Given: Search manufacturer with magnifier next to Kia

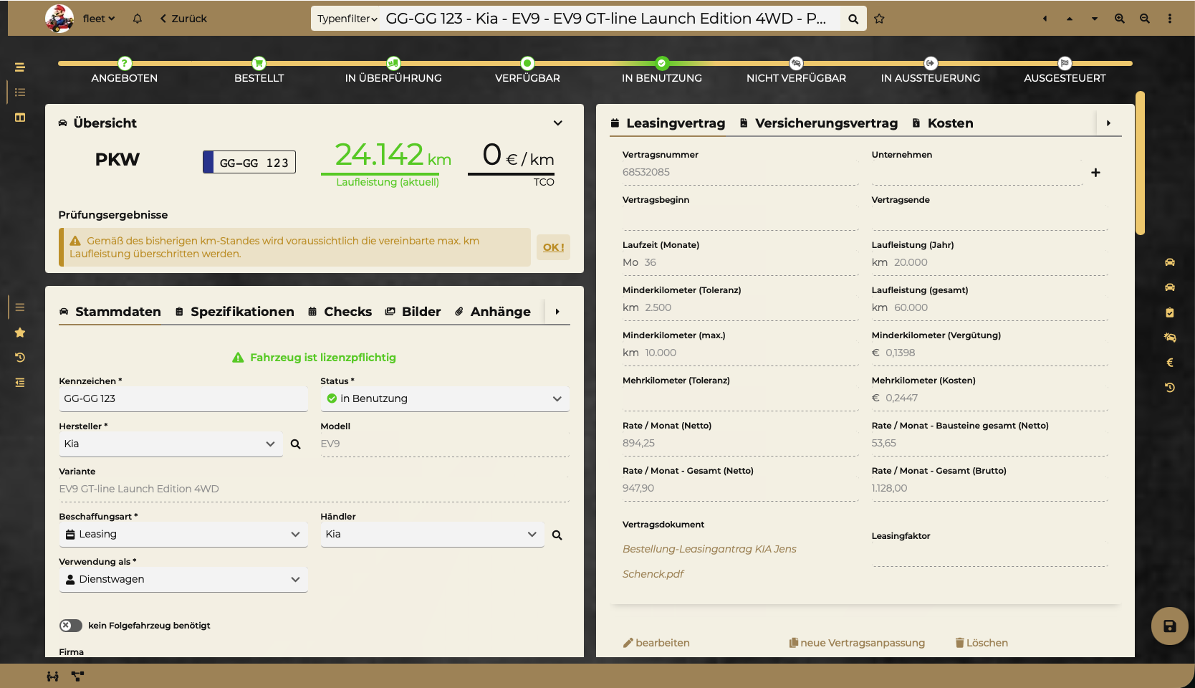Looking at the screenshot, I should (295, 444).
